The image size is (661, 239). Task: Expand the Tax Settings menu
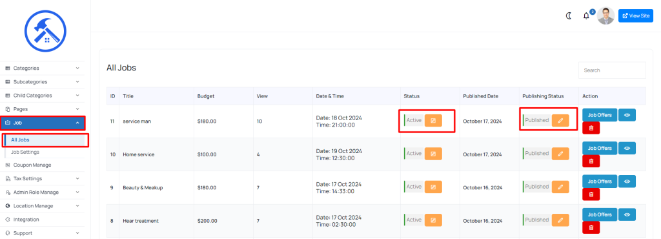42,179
